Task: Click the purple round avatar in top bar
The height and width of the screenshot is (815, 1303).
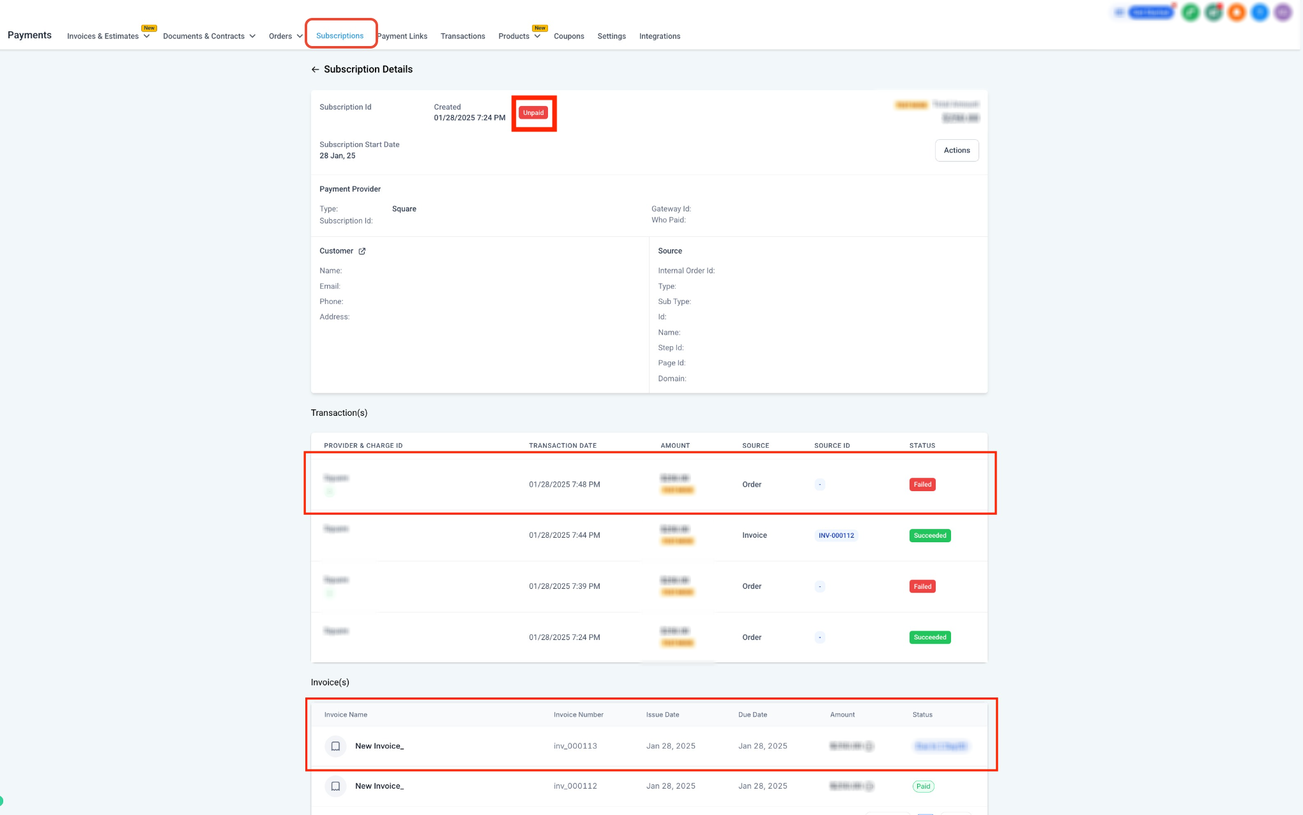Action: click(1283, 12)
